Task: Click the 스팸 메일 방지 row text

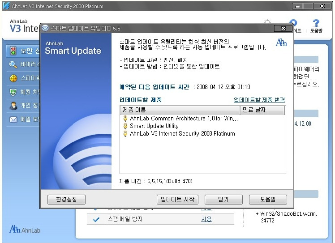Action: [125, 219]
